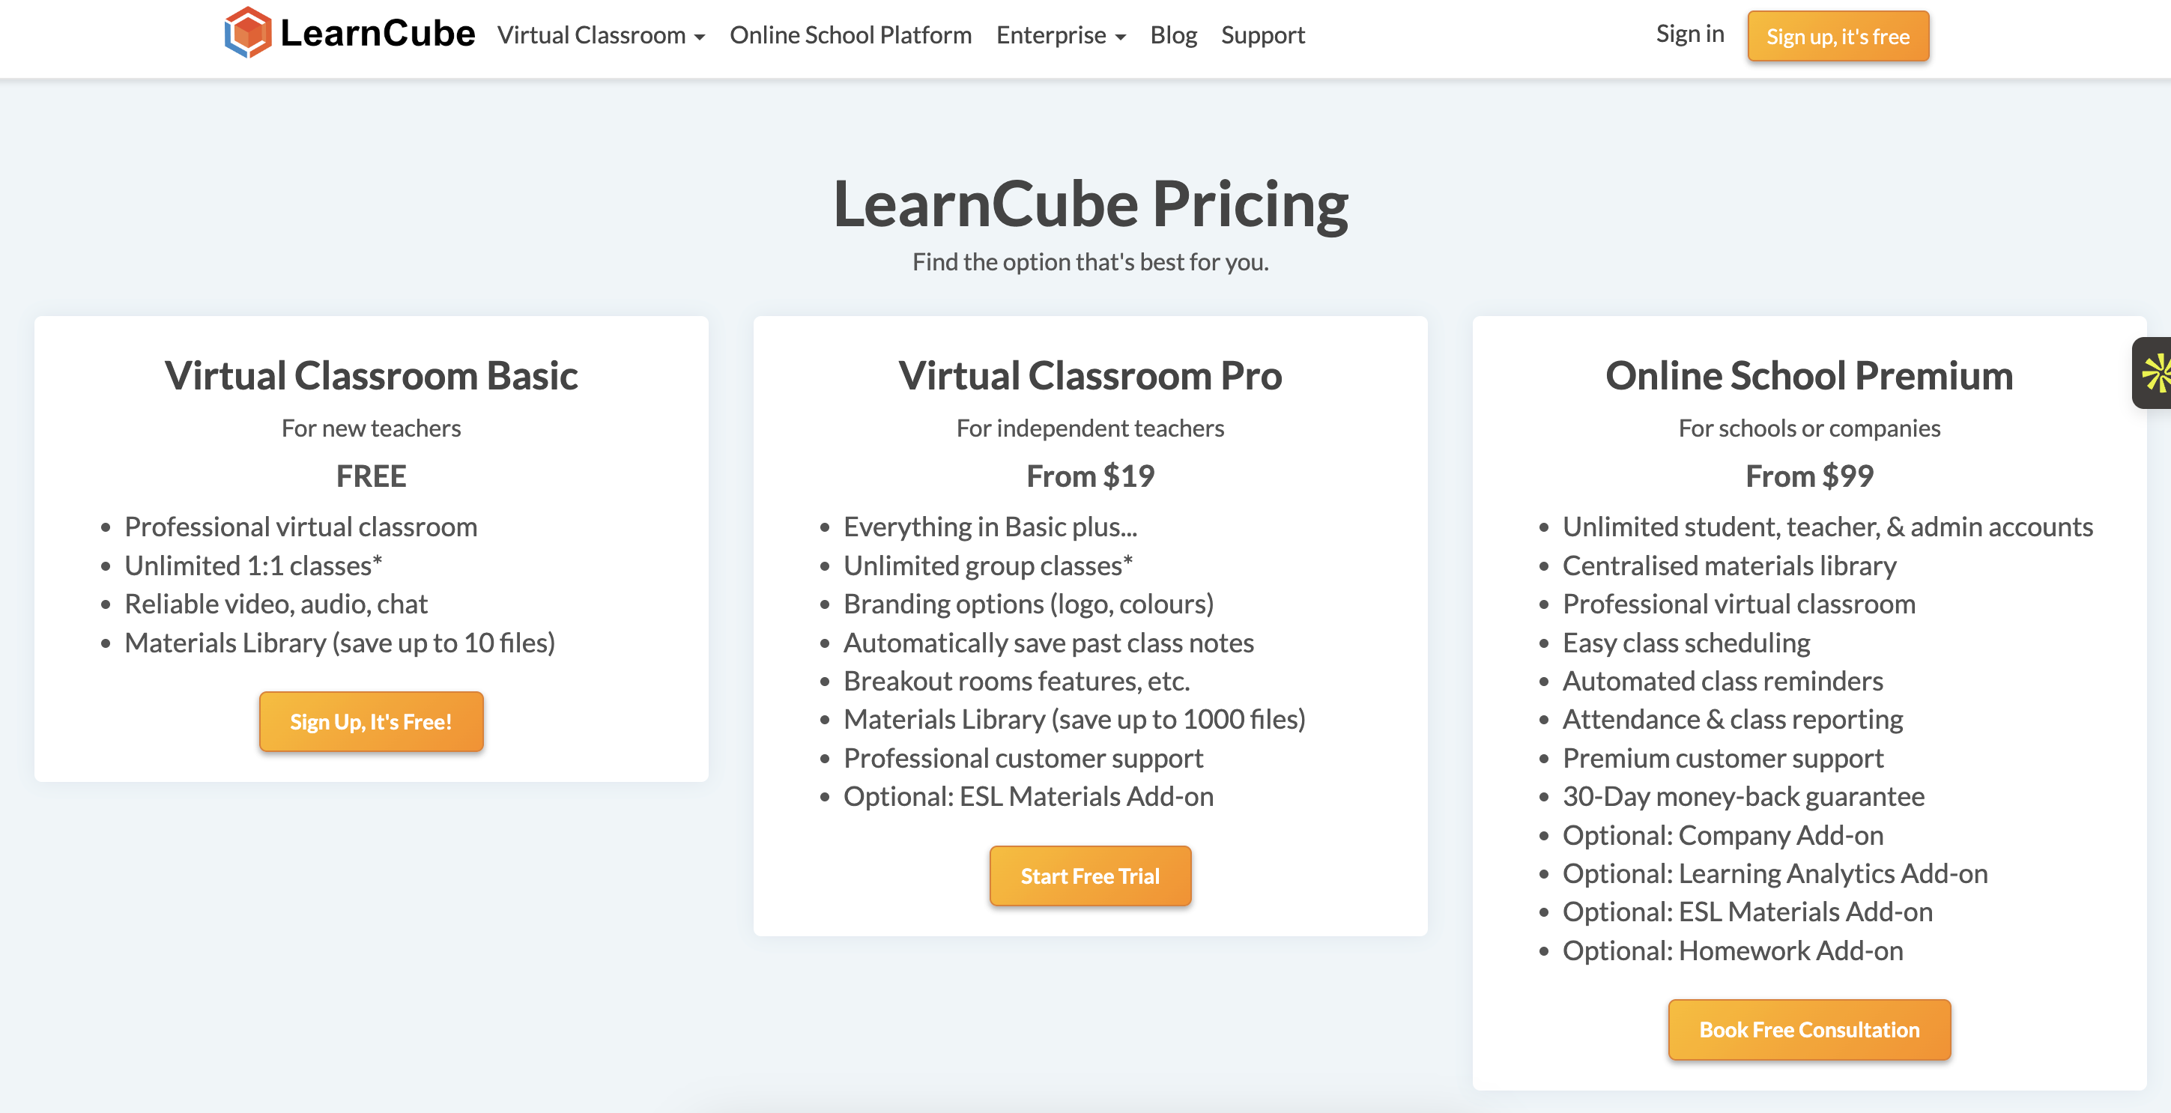Click "Optional: ESL Materials Add-on" bullet item
The width and height of the screenshot is (2171, 1113).
(x=1029, y=795)
